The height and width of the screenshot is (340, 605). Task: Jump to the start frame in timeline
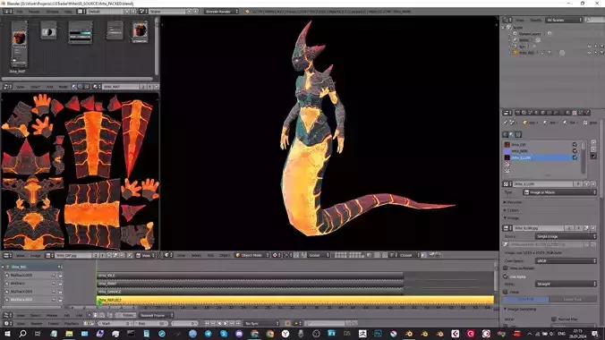tap(208, 323)
